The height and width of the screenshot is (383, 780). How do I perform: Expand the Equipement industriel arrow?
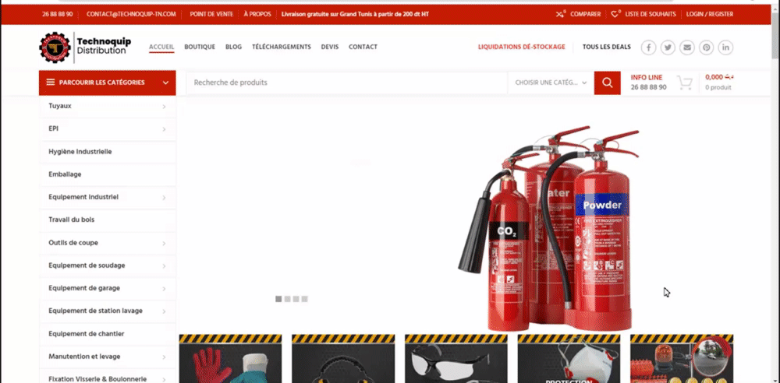point(164,198)
